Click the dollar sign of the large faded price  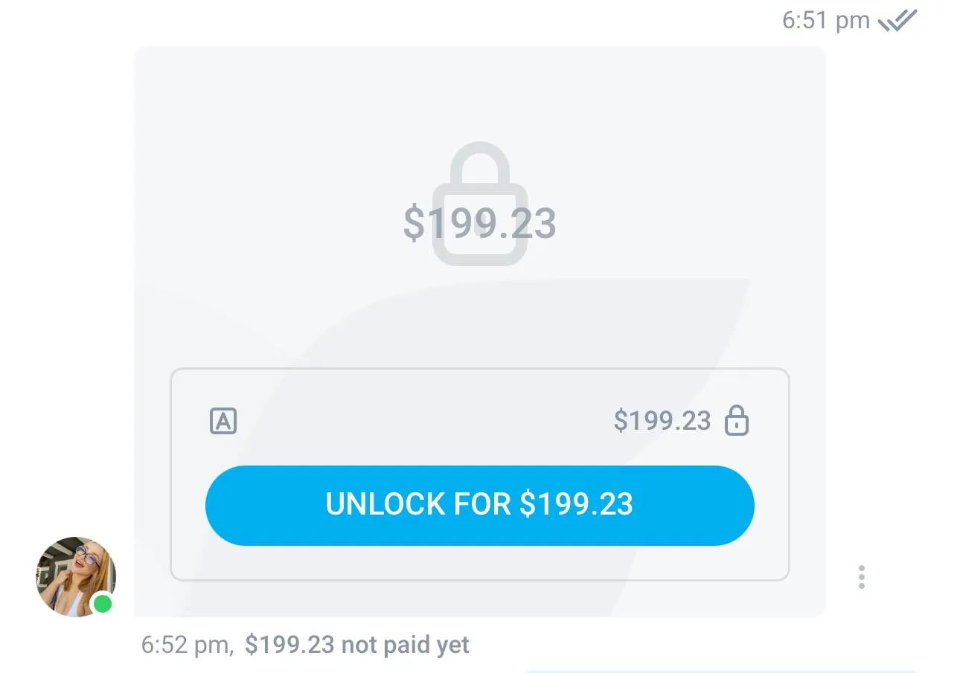(414, 223)
